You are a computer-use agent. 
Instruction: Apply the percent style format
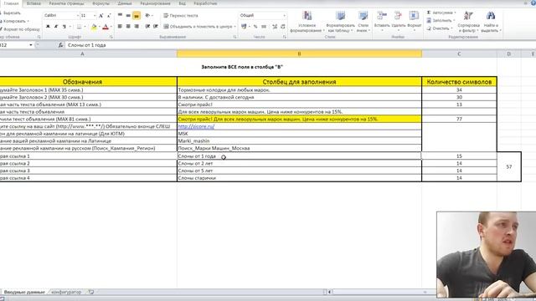pyautogui.click(x=255, y=26)
